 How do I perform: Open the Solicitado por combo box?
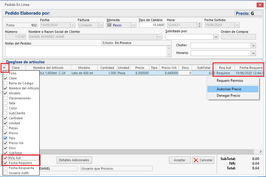coord(216,37)
